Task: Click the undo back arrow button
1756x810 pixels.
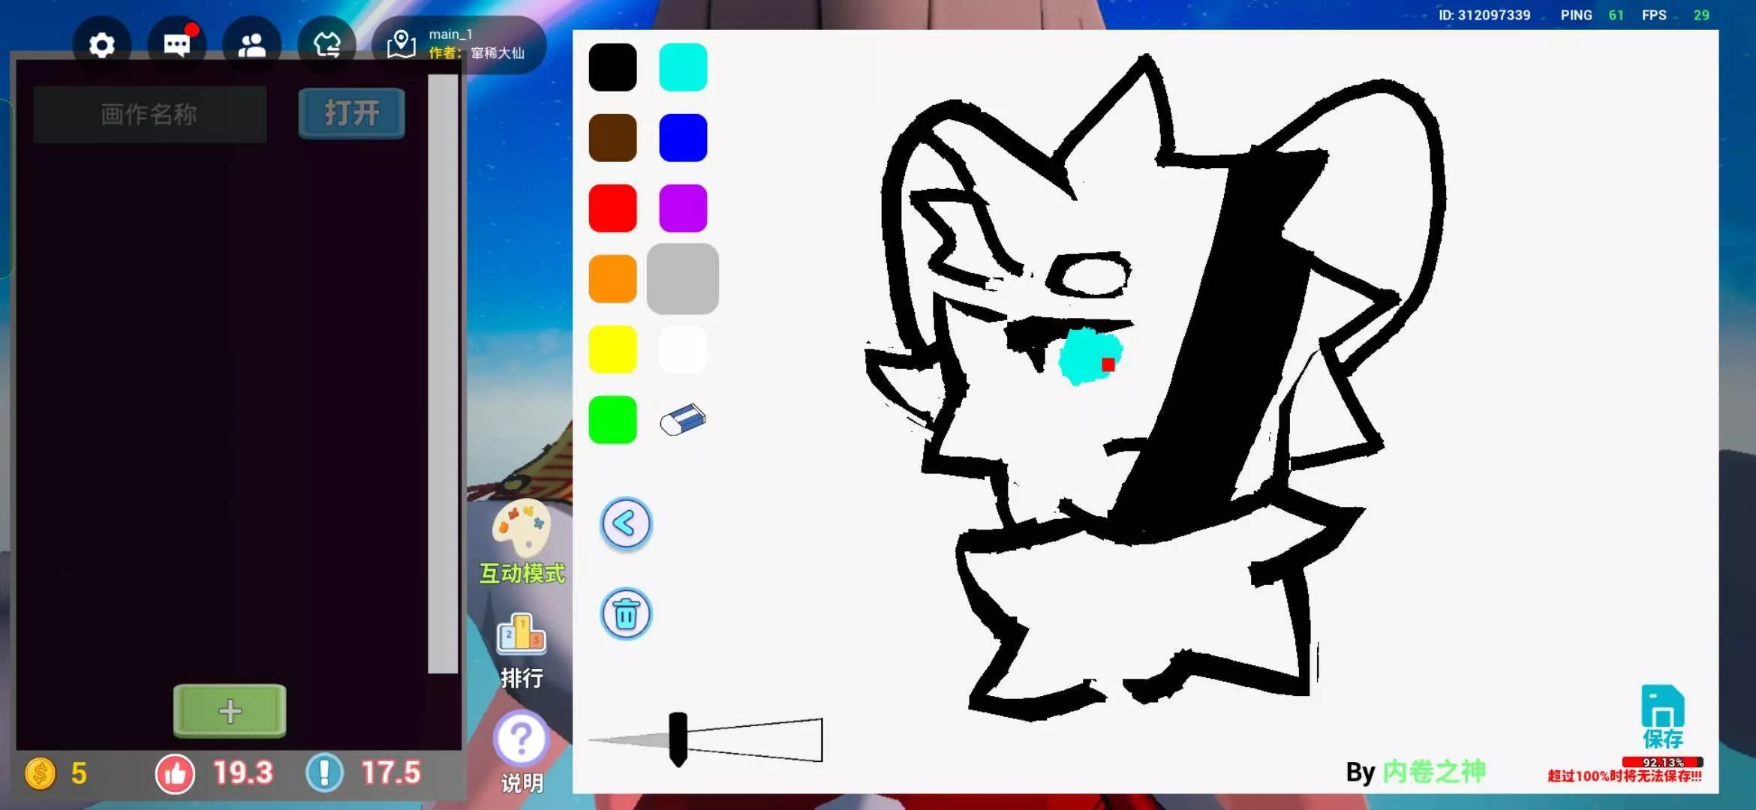Action: coord(626,523)
